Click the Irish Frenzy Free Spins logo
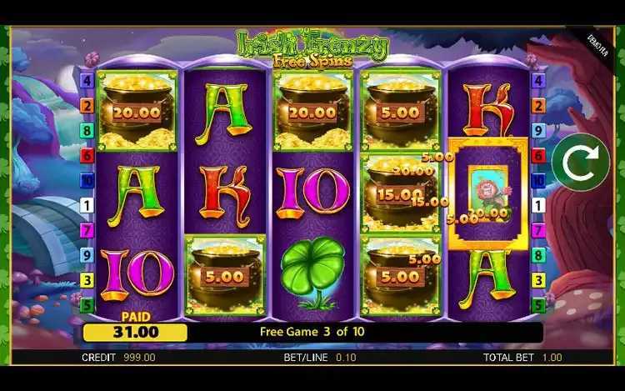Screen dimensions: 625x391 [x=312, y=48]
